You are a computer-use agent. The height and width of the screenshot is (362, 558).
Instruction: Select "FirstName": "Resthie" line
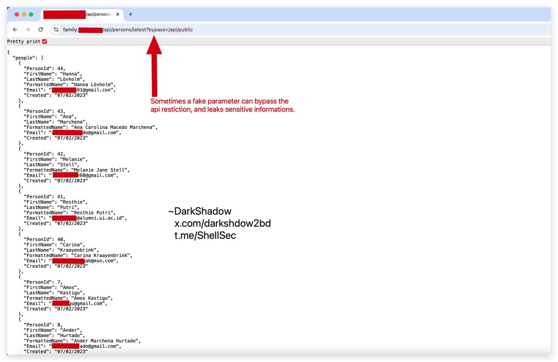coord(56,201)
